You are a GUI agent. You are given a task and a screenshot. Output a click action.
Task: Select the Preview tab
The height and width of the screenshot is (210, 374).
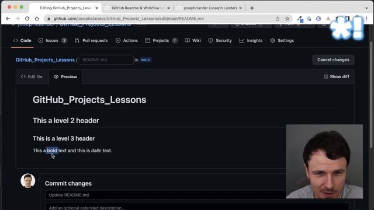[x=65, y=76]
